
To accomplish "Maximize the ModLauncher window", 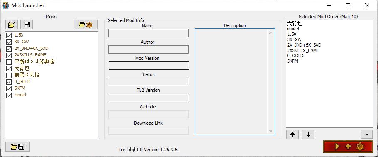I will pos(348,5).
